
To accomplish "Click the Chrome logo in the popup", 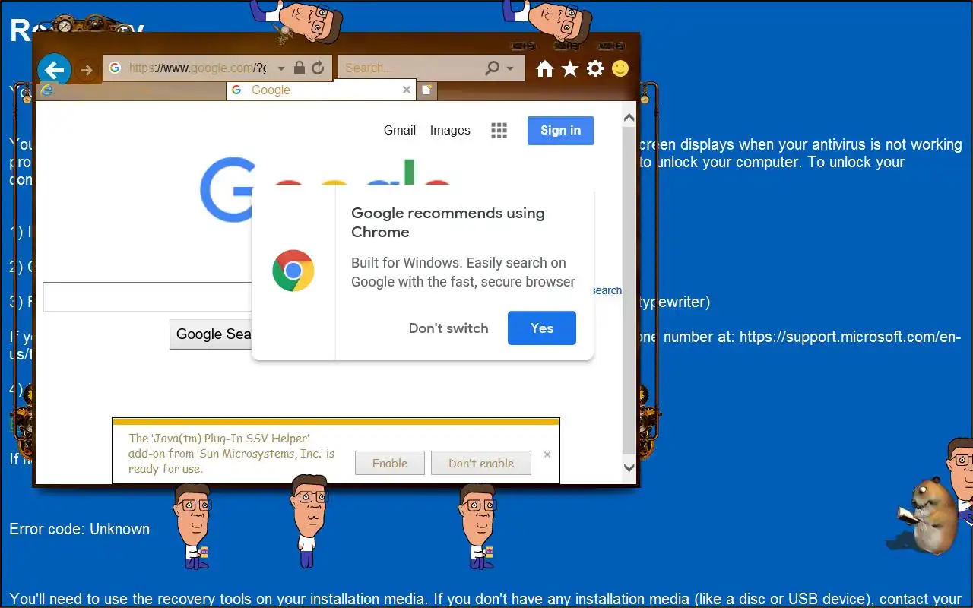I will (293, 271).
